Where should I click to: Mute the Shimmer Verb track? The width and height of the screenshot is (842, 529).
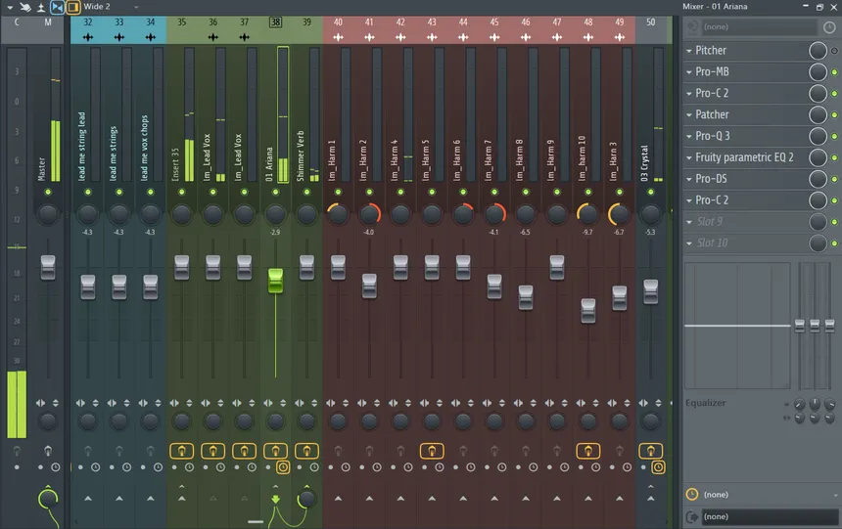306,192
